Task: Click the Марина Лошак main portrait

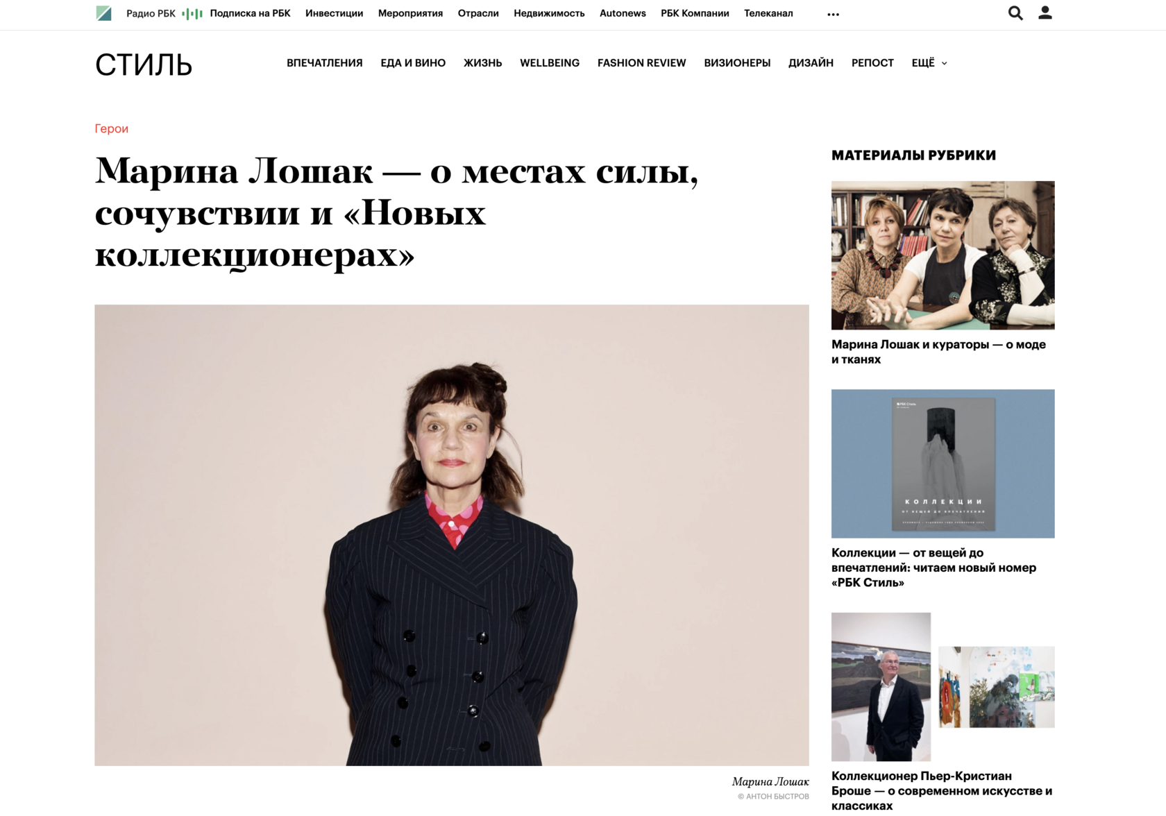Action: click(x=452, y=535)
